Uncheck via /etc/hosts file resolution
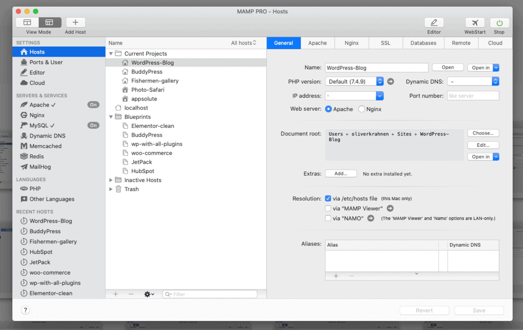523x330 pixels. pyautogui.click(x=328, y=199)
